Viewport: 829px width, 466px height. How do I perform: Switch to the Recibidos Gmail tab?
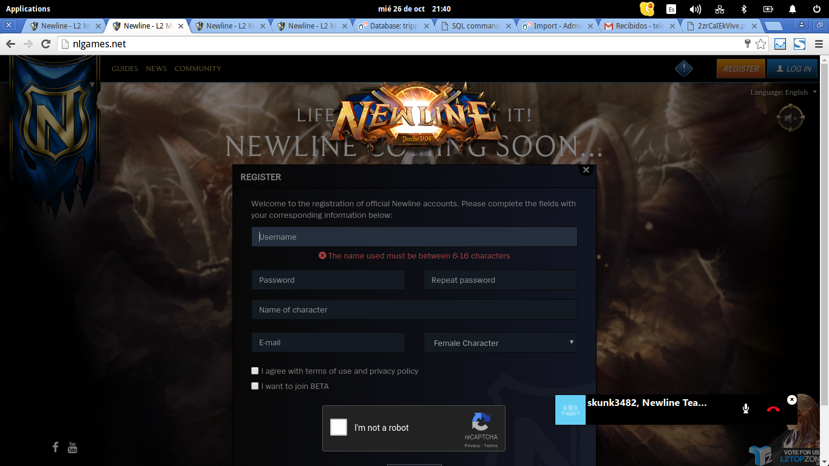tap(641, 26)
